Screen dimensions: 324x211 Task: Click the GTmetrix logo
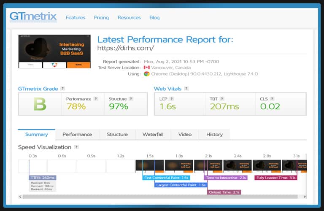coord(33,16)
